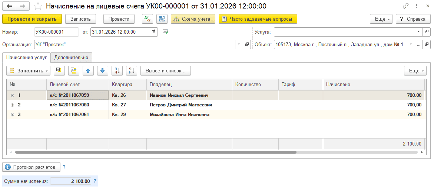Open the calendar date picker
The width and height of the screenshot is (434, 188).
154,32
